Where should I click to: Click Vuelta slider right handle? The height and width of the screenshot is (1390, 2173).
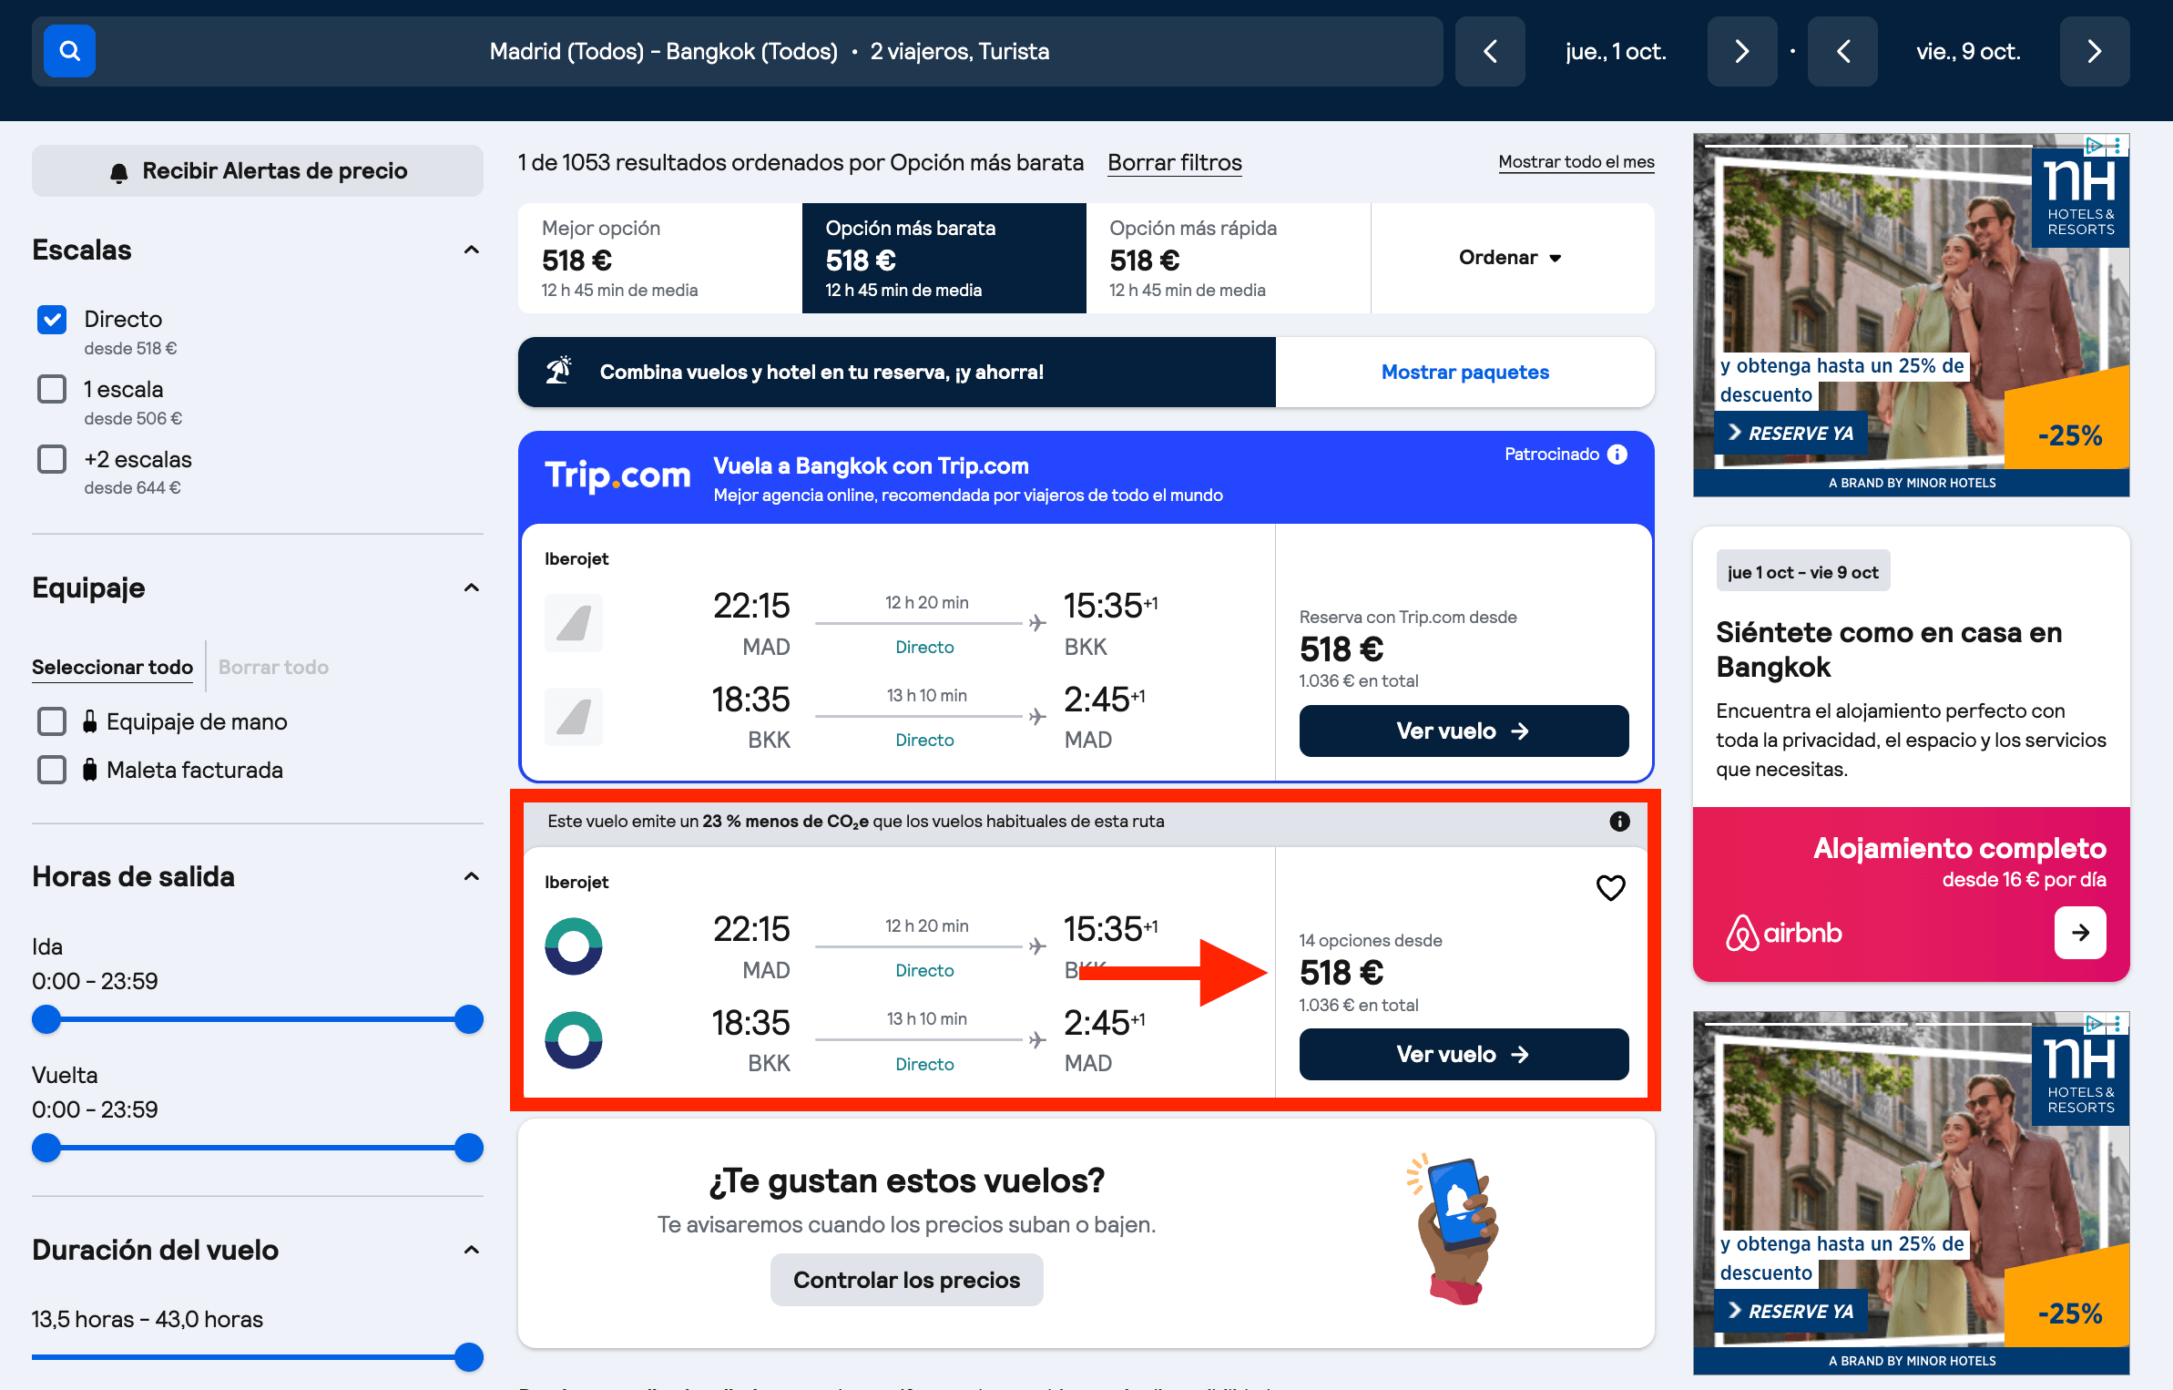point(468,1148)
